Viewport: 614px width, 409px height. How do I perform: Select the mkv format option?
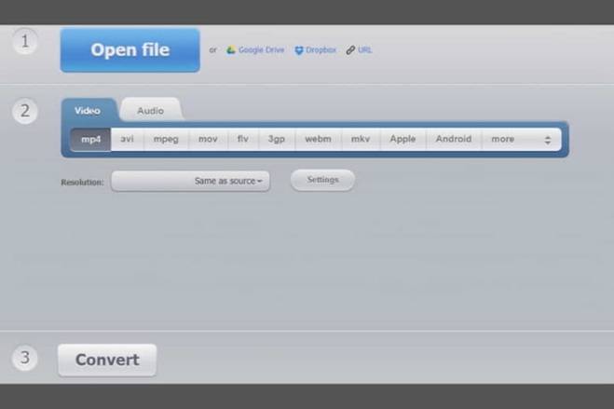360,139
